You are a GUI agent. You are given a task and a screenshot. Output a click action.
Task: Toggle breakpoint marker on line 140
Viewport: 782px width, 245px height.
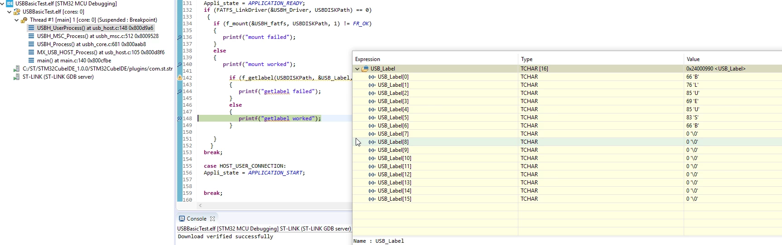[179, 64]
